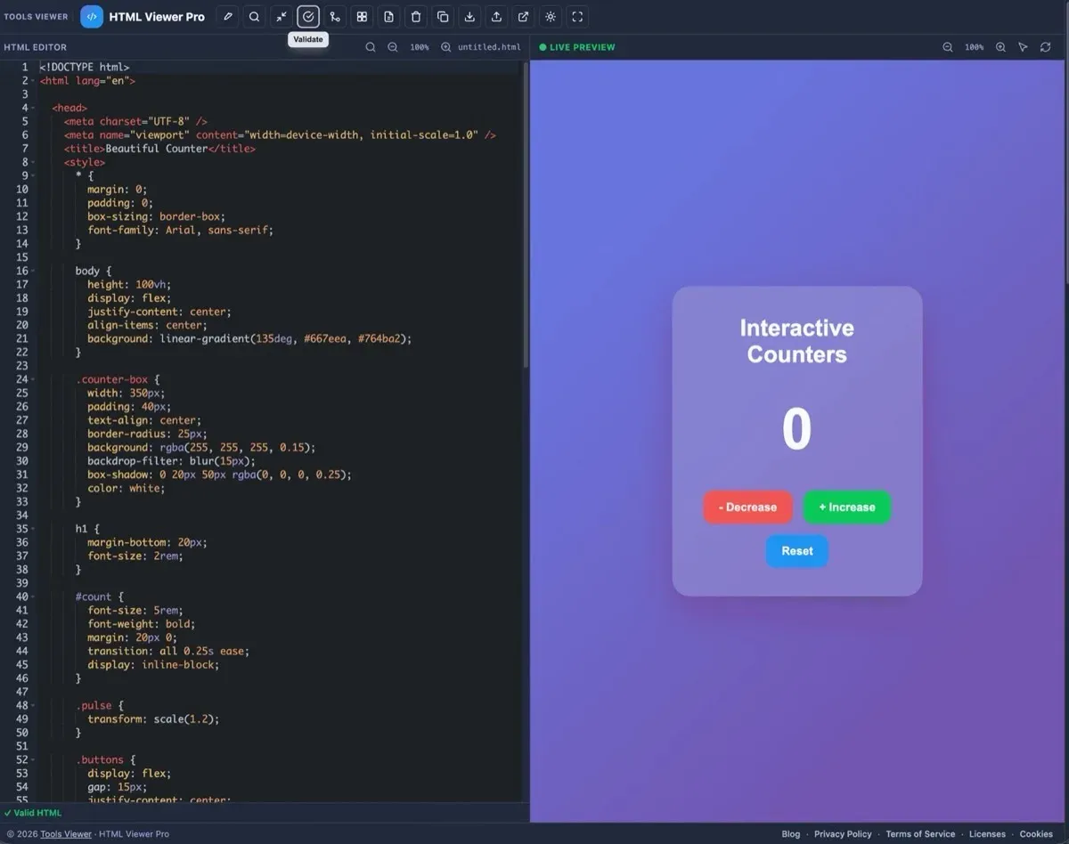Click the cursor inspect icon in preview header
Screen dimensions: 1069x844
coord(1023,47)
